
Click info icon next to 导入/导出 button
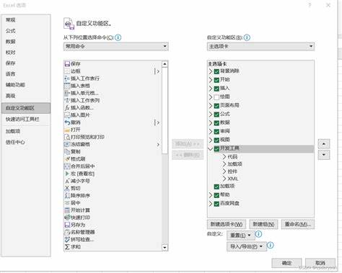coord(271,246)
